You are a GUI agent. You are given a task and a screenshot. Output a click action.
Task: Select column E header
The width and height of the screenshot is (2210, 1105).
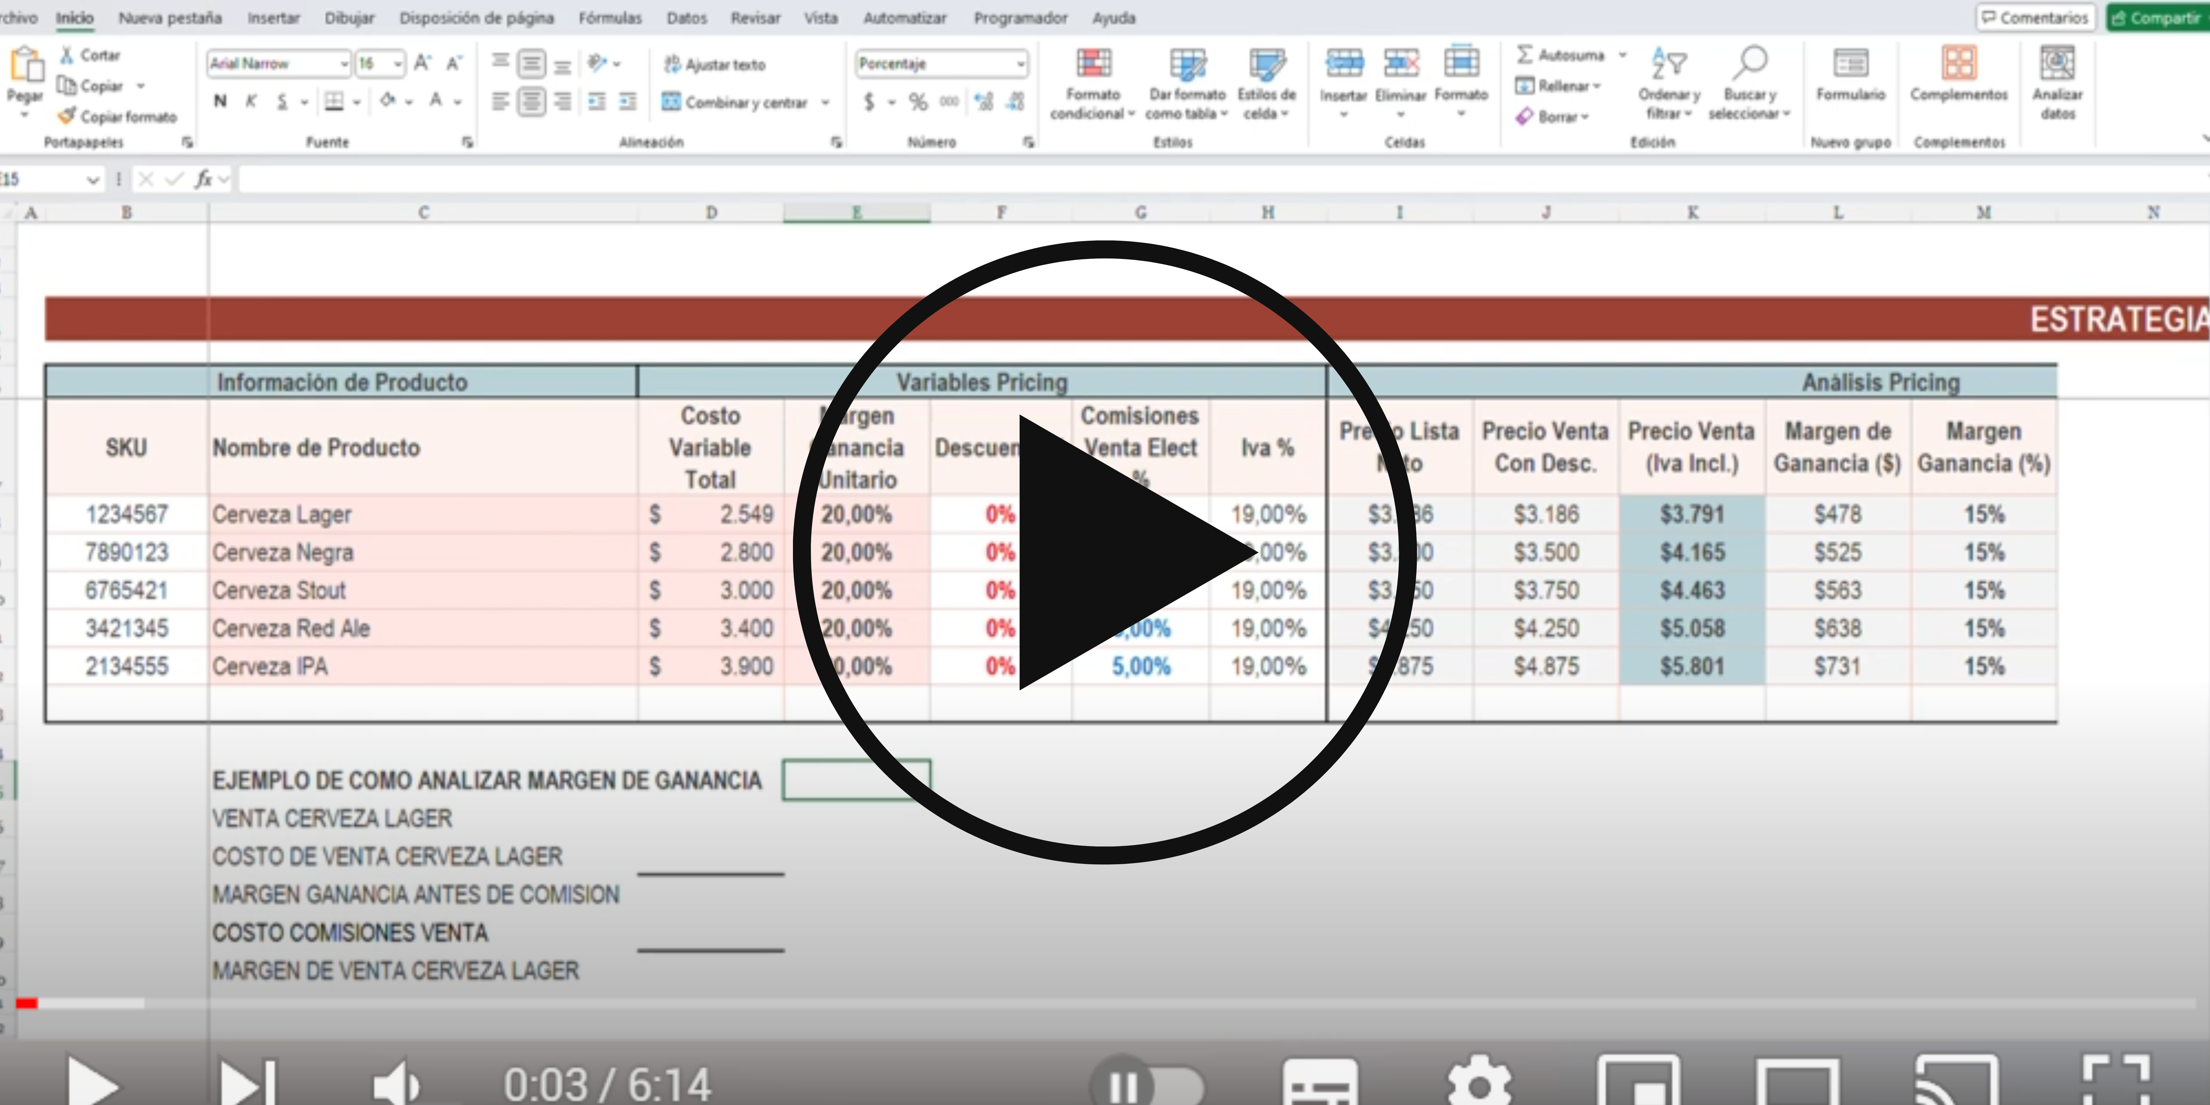pyautogui.click(x=856, y=212)
